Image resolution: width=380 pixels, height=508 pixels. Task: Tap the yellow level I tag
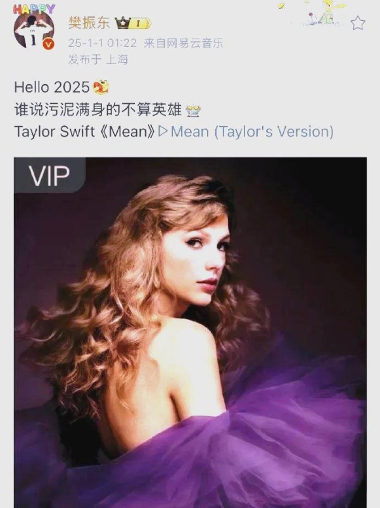tap(141, 23)
